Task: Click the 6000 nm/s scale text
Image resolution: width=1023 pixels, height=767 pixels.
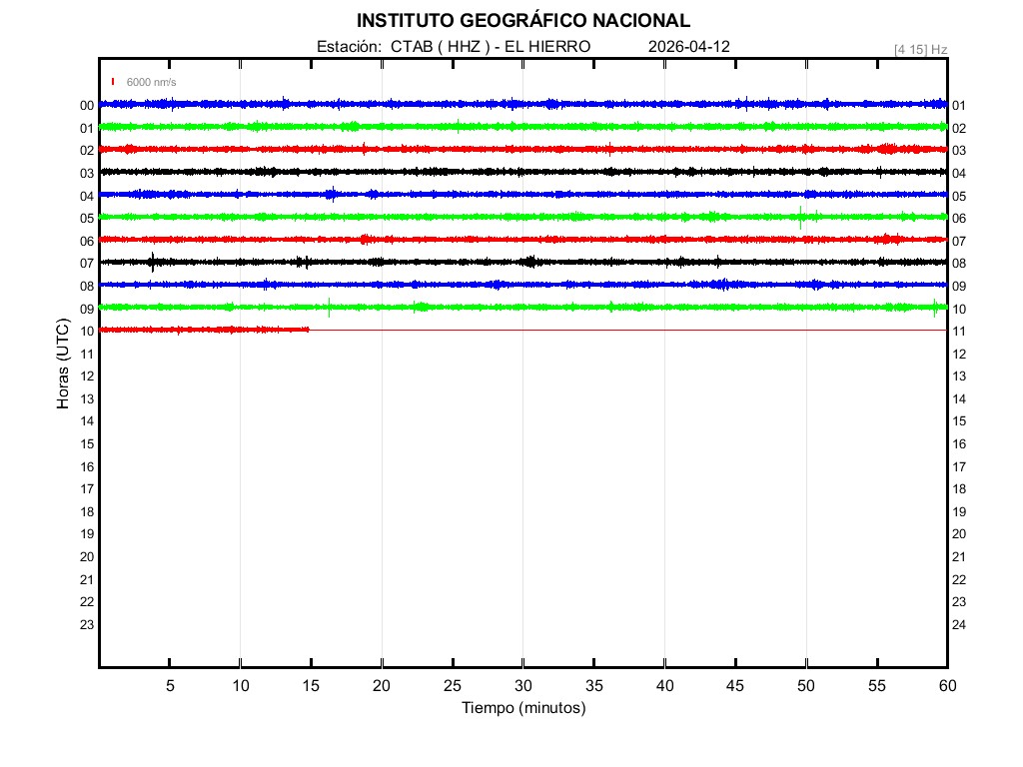Action: pos(151,82)
